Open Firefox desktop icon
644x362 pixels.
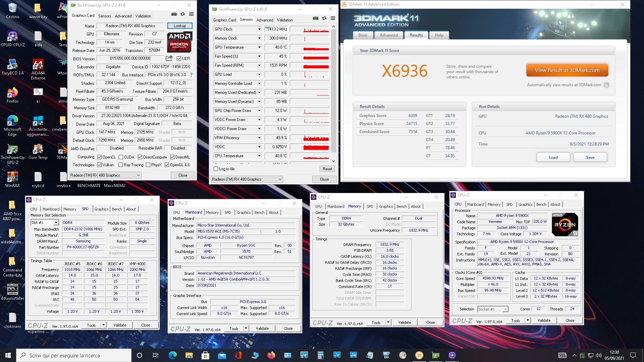(x=12, y=95)
